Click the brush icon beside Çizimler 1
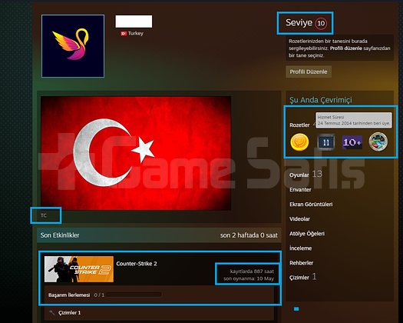 pyautogui.click(x=51, y=313)
